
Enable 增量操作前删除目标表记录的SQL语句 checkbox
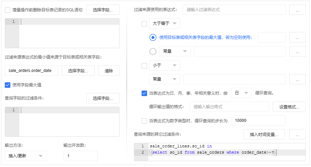pos(8,10)
